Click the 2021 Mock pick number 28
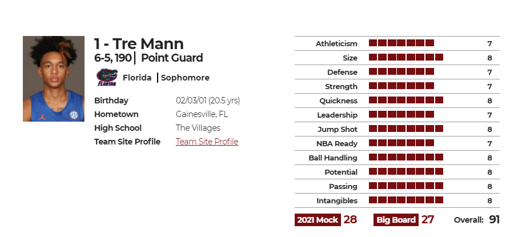This screenshot has width=514, height=237. coord(350,220)
